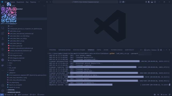Screen dimensions: 172x96
Task: Click the command center search box
Action: point(85,2)
